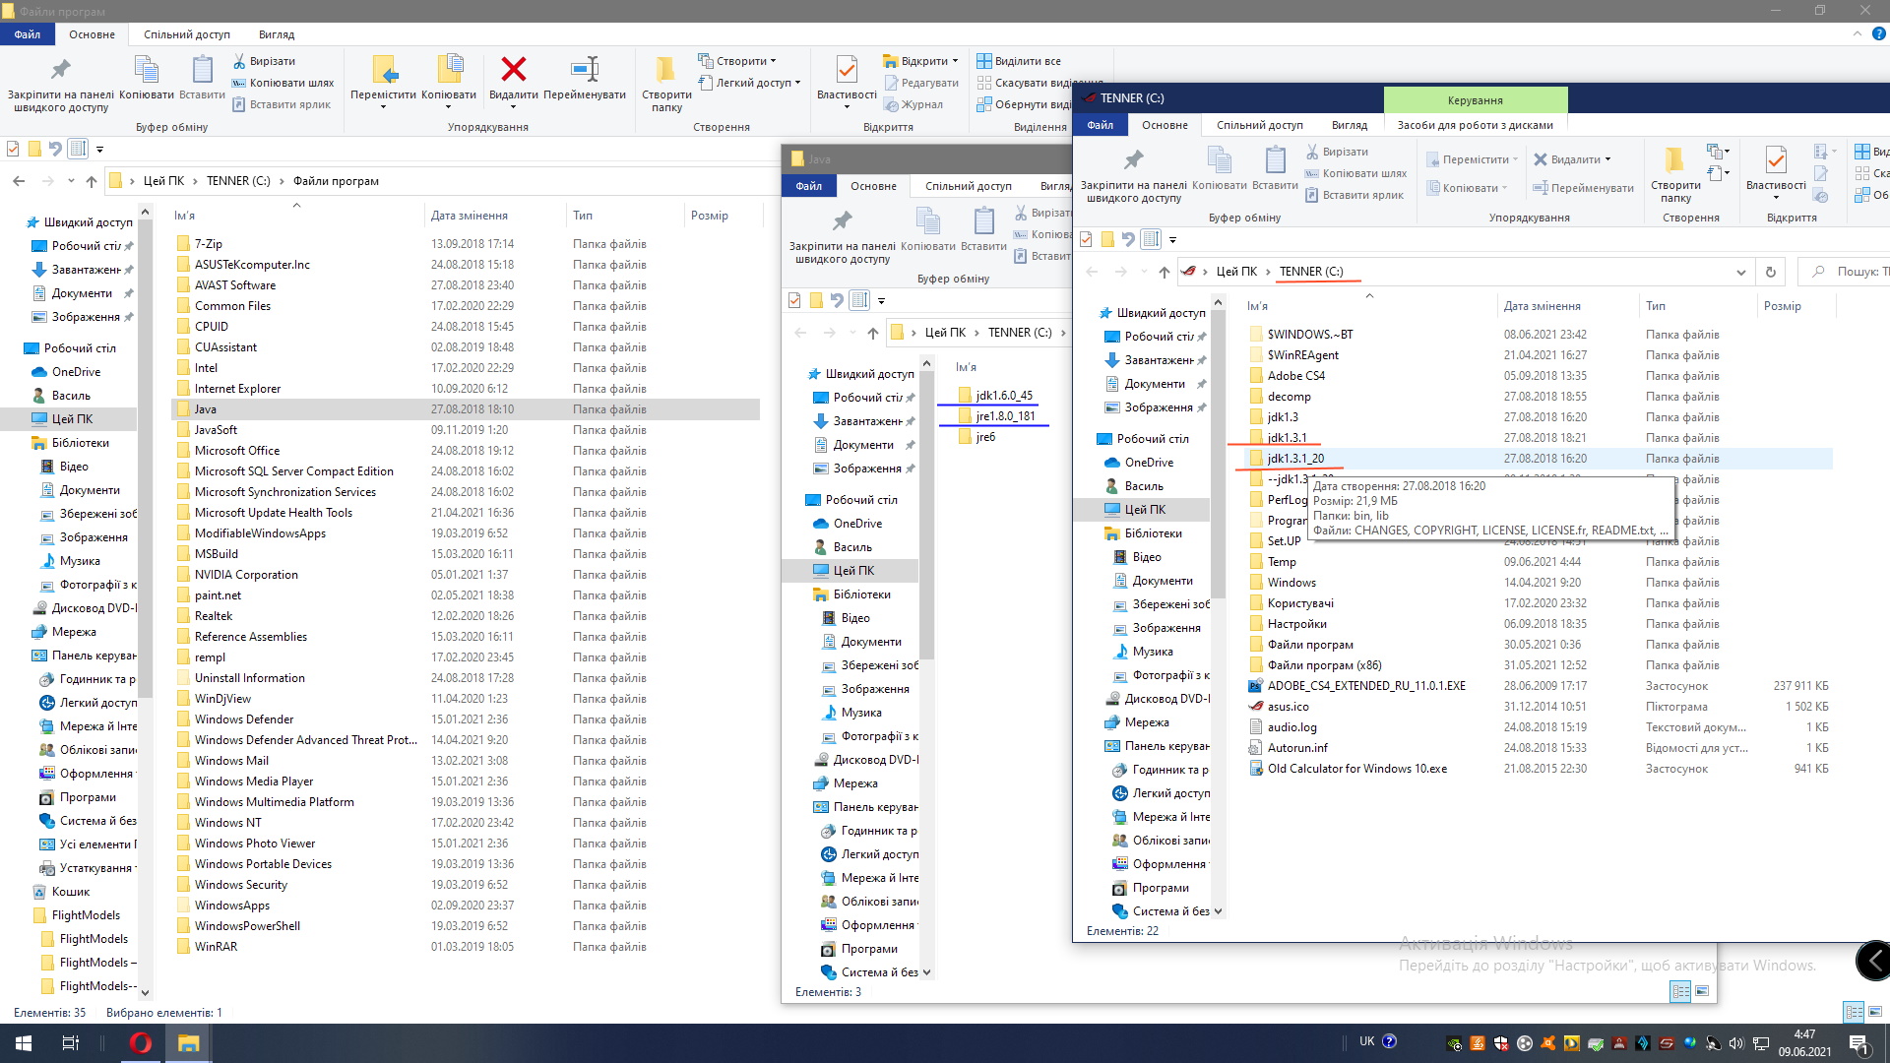
Task: Switch to View tab in Program Files window
Action: click(276, 34)
